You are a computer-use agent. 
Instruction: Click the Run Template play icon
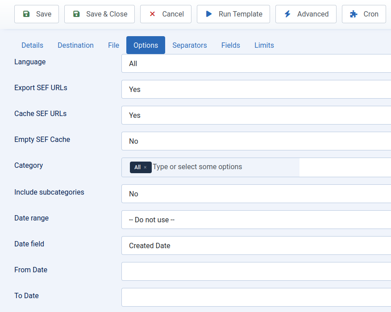click(208, 14)
